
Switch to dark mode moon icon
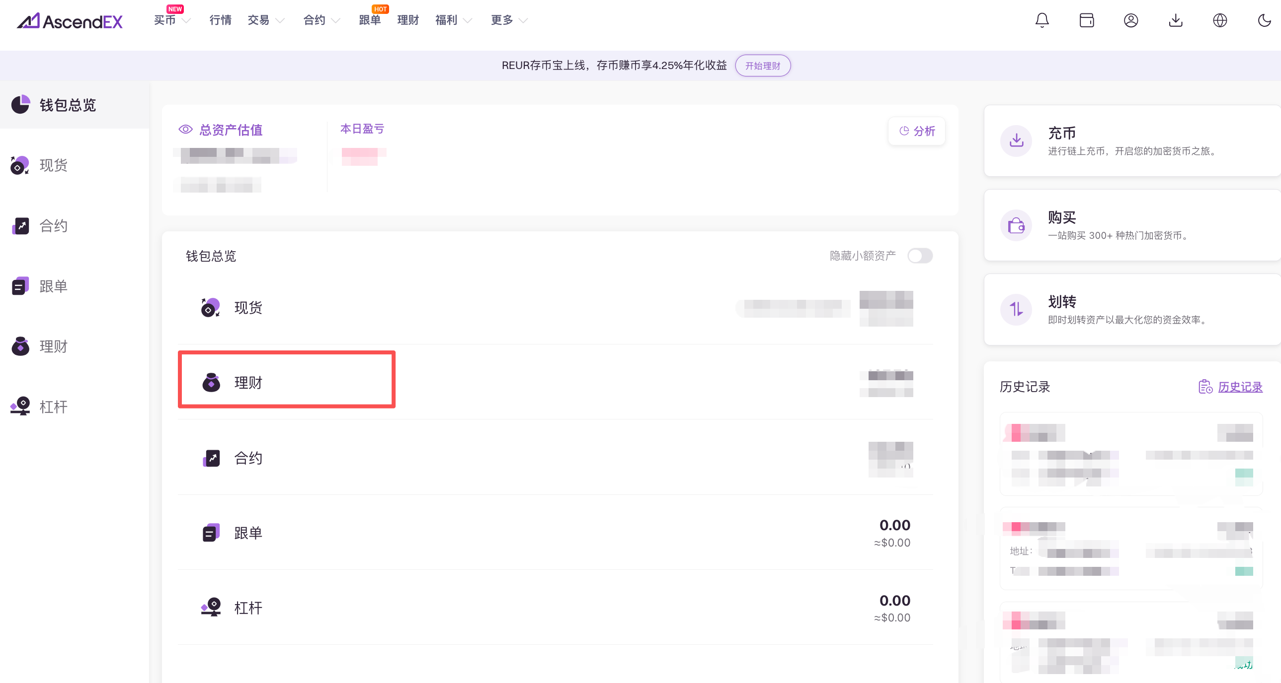(x=1264, y=20)
